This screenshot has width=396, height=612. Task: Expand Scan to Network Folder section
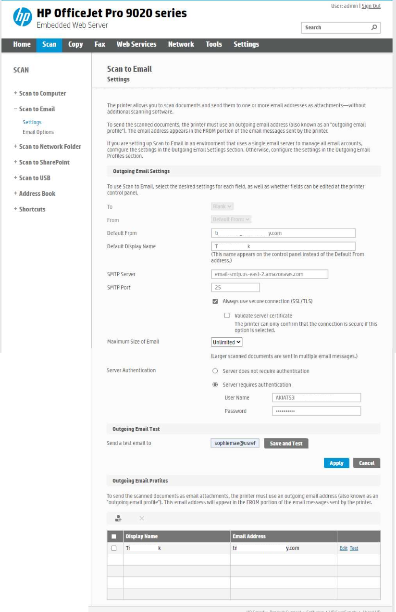point(47,146)
